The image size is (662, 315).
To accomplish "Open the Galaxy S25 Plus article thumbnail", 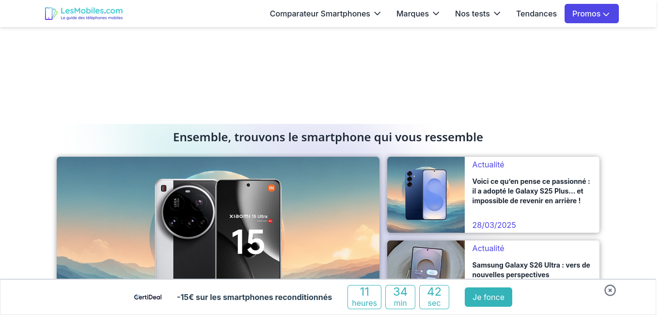I will [426, 195].
